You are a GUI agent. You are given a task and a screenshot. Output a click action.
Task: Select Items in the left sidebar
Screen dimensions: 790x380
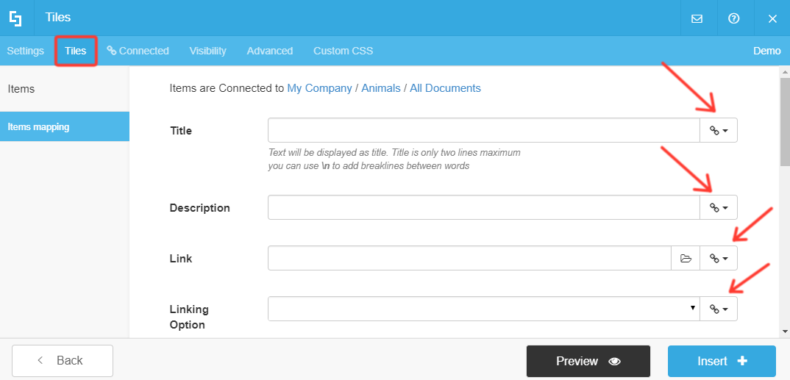[65, 89]
